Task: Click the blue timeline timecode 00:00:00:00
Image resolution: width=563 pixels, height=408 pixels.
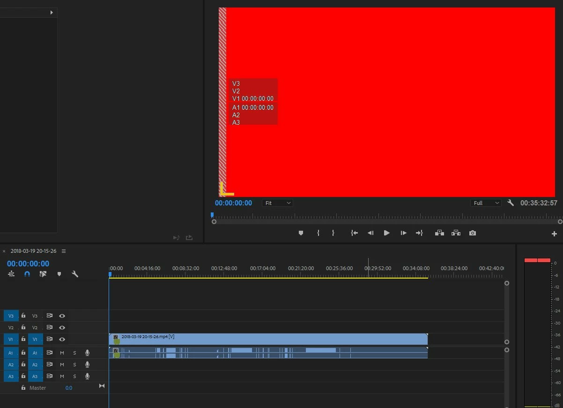Action: click(28, 264)
